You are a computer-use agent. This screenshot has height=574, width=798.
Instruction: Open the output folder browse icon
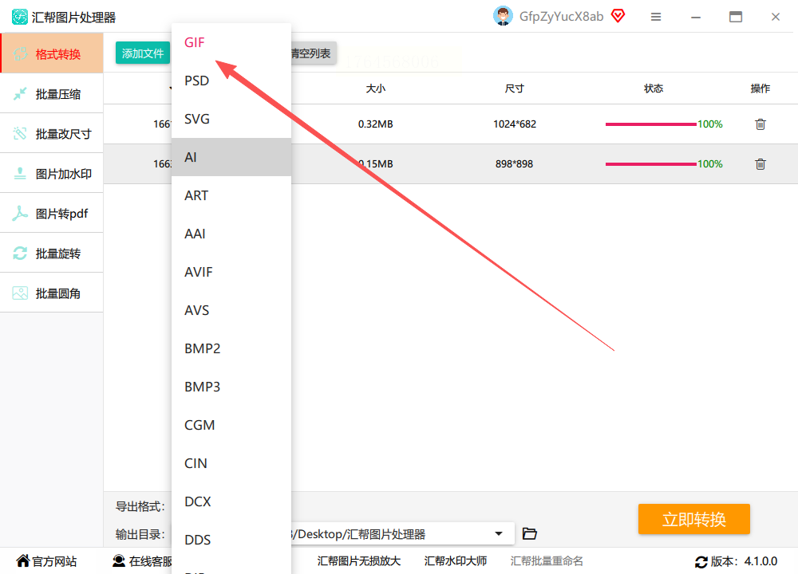(x=530, y=534)
